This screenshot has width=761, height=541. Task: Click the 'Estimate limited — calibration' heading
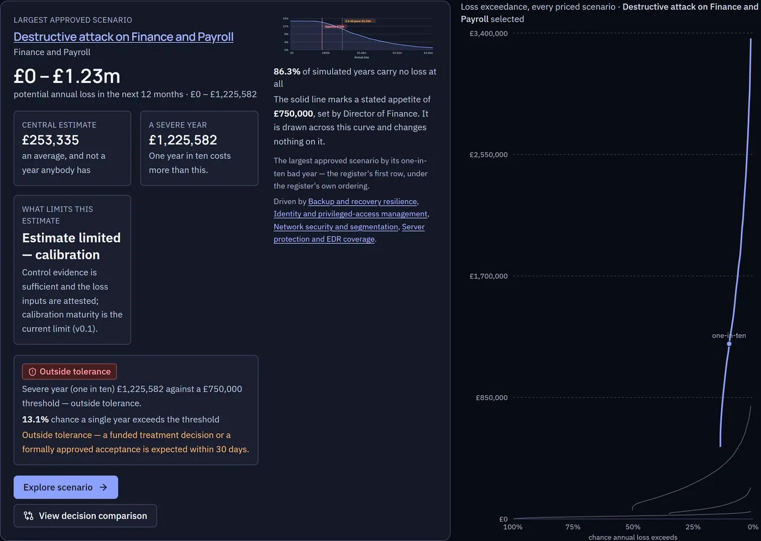click(x=71, y=246)
